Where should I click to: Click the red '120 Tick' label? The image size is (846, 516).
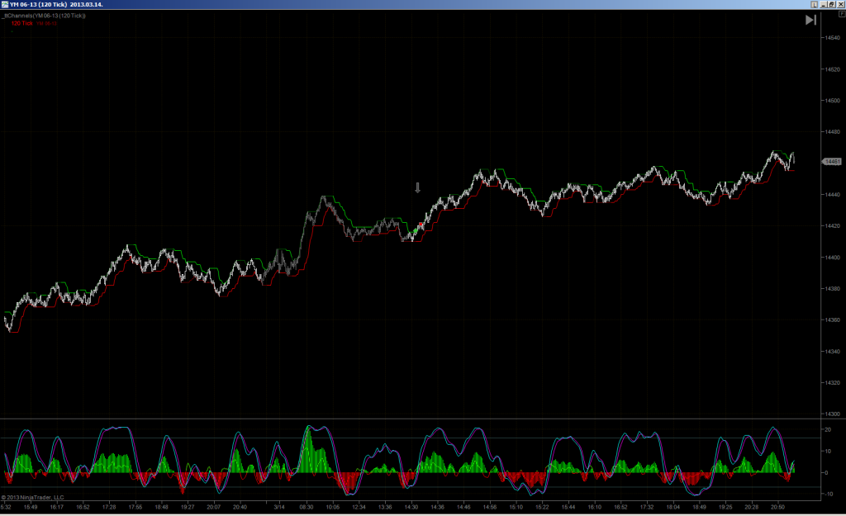[x=22, y=23]
